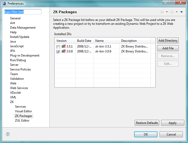The image size is (188, 143).
Task: Sort table by Version column header
Action: click(x=65, y=41)
